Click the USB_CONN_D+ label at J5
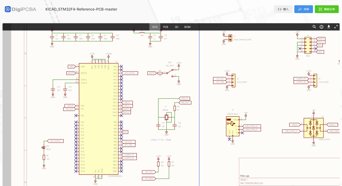The height and width of the screenshot is (186, 342). [252, 126]
